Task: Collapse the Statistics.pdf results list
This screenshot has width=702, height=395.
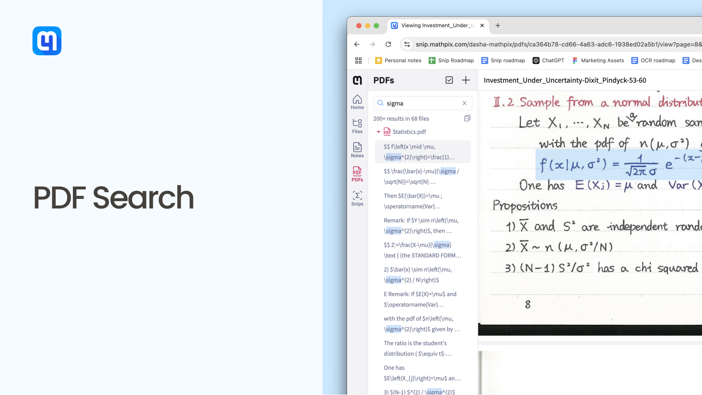Action: [x=378, y=131]
